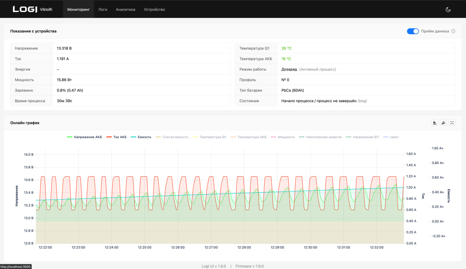Click the LOGI logo in the header

tap(25, 9)
